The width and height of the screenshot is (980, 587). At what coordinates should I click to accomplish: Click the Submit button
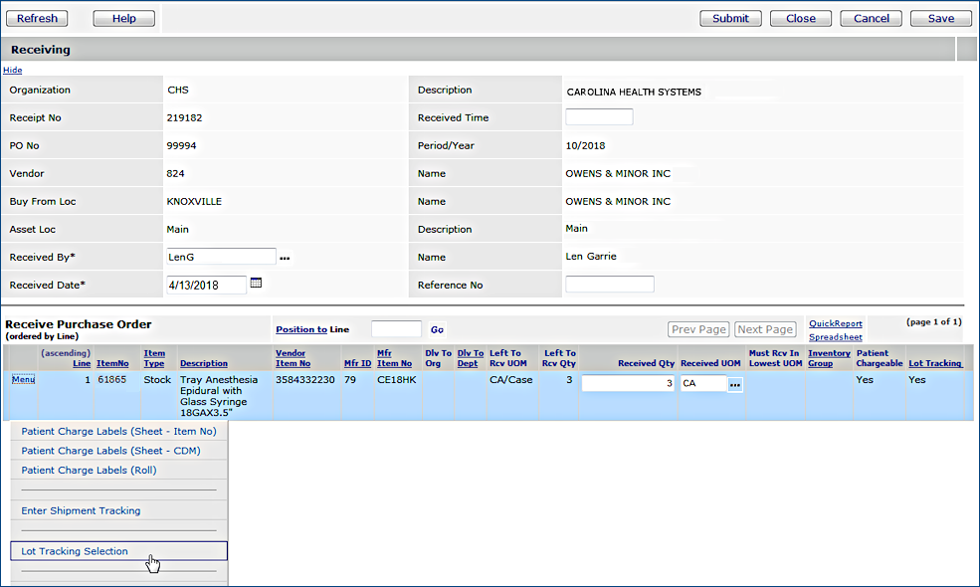point(730,18)
